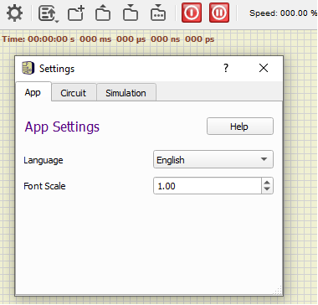Switch to the Simulation tab
Viewport: 318px width, 305px height.
click(x=126, y=93)
